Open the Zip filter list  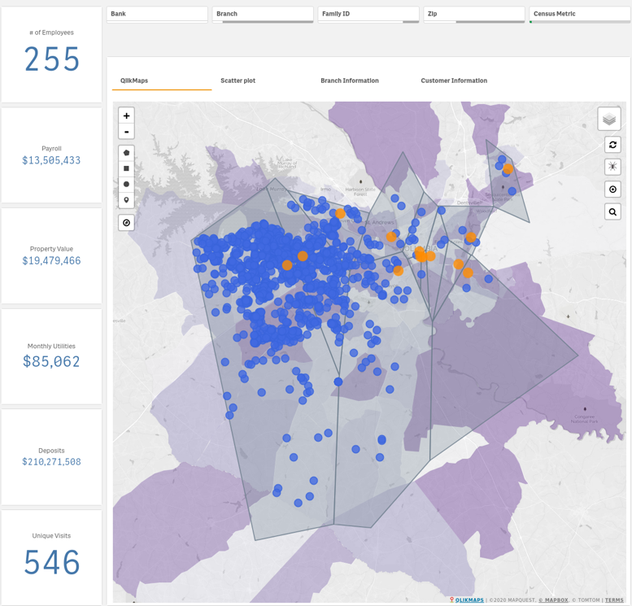click(x=474, y=14)
